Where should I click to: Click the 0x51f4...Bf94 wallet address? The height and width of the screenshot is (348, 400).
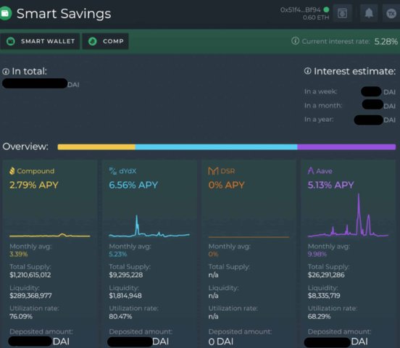(x=300, y=10)
